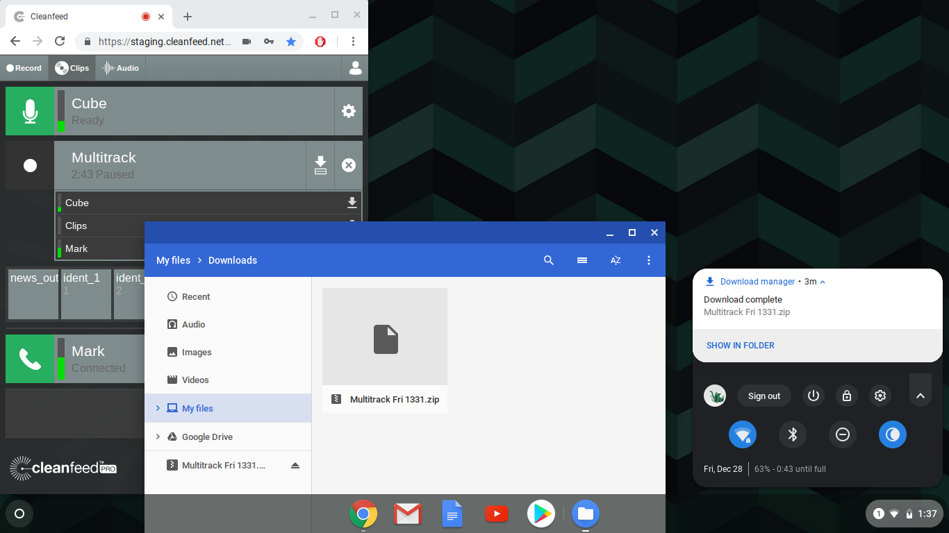Collapse the quick settings panel chevron

[921, 396]
